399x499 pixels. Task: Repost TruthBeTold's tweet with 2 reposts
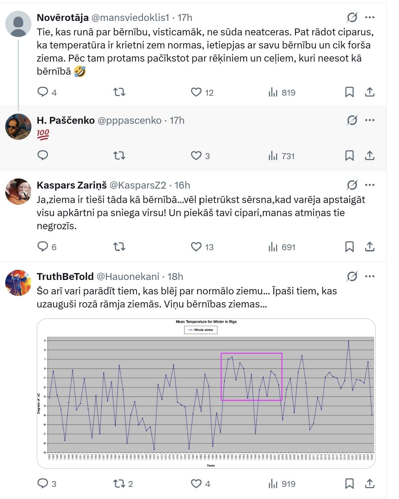tap(119, 483)
